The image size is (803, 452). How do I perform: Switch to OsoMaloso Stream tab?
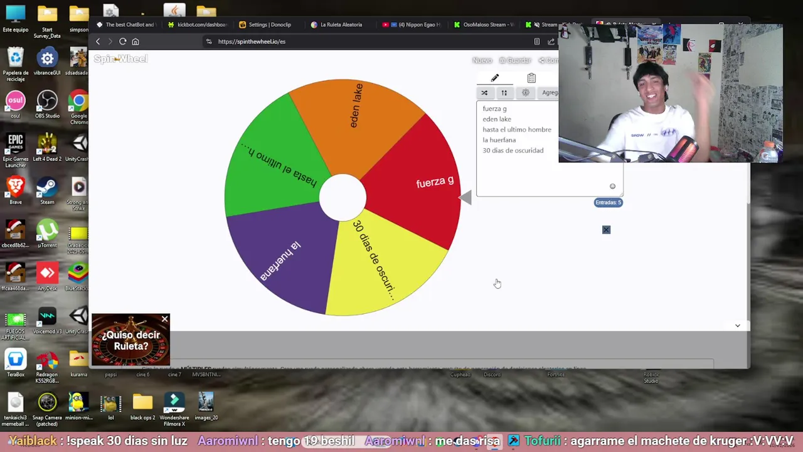[484, 24]
